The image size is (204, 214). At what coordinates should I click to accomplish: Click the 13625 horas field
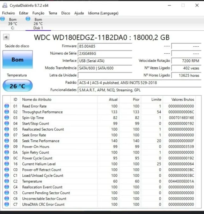[186, 75]
